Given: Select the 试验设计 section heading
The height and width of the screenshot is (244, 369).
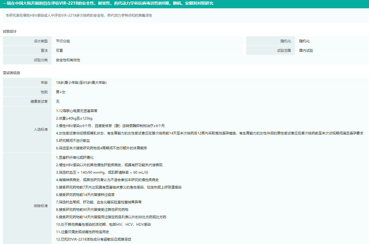Looking at the screenshot, I should [x=10, y=31].
